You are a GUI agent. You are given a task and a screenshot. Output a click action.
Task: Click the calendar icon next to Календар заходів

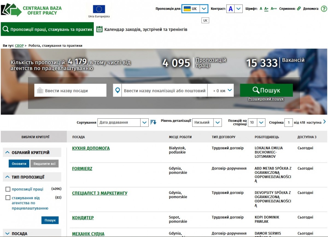99,29
